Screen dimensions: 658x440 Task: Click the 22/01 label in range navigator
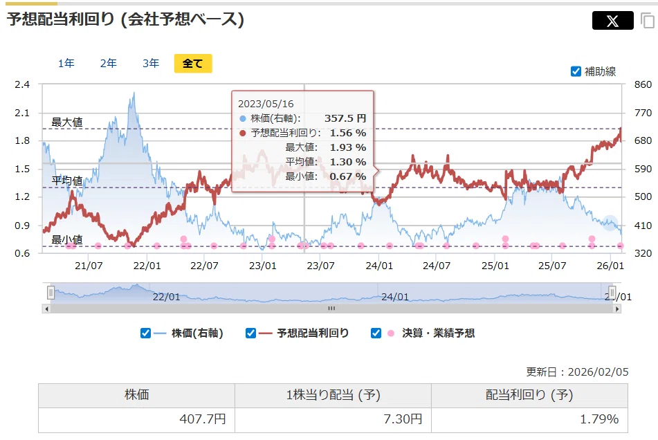[x=166, y=297]
